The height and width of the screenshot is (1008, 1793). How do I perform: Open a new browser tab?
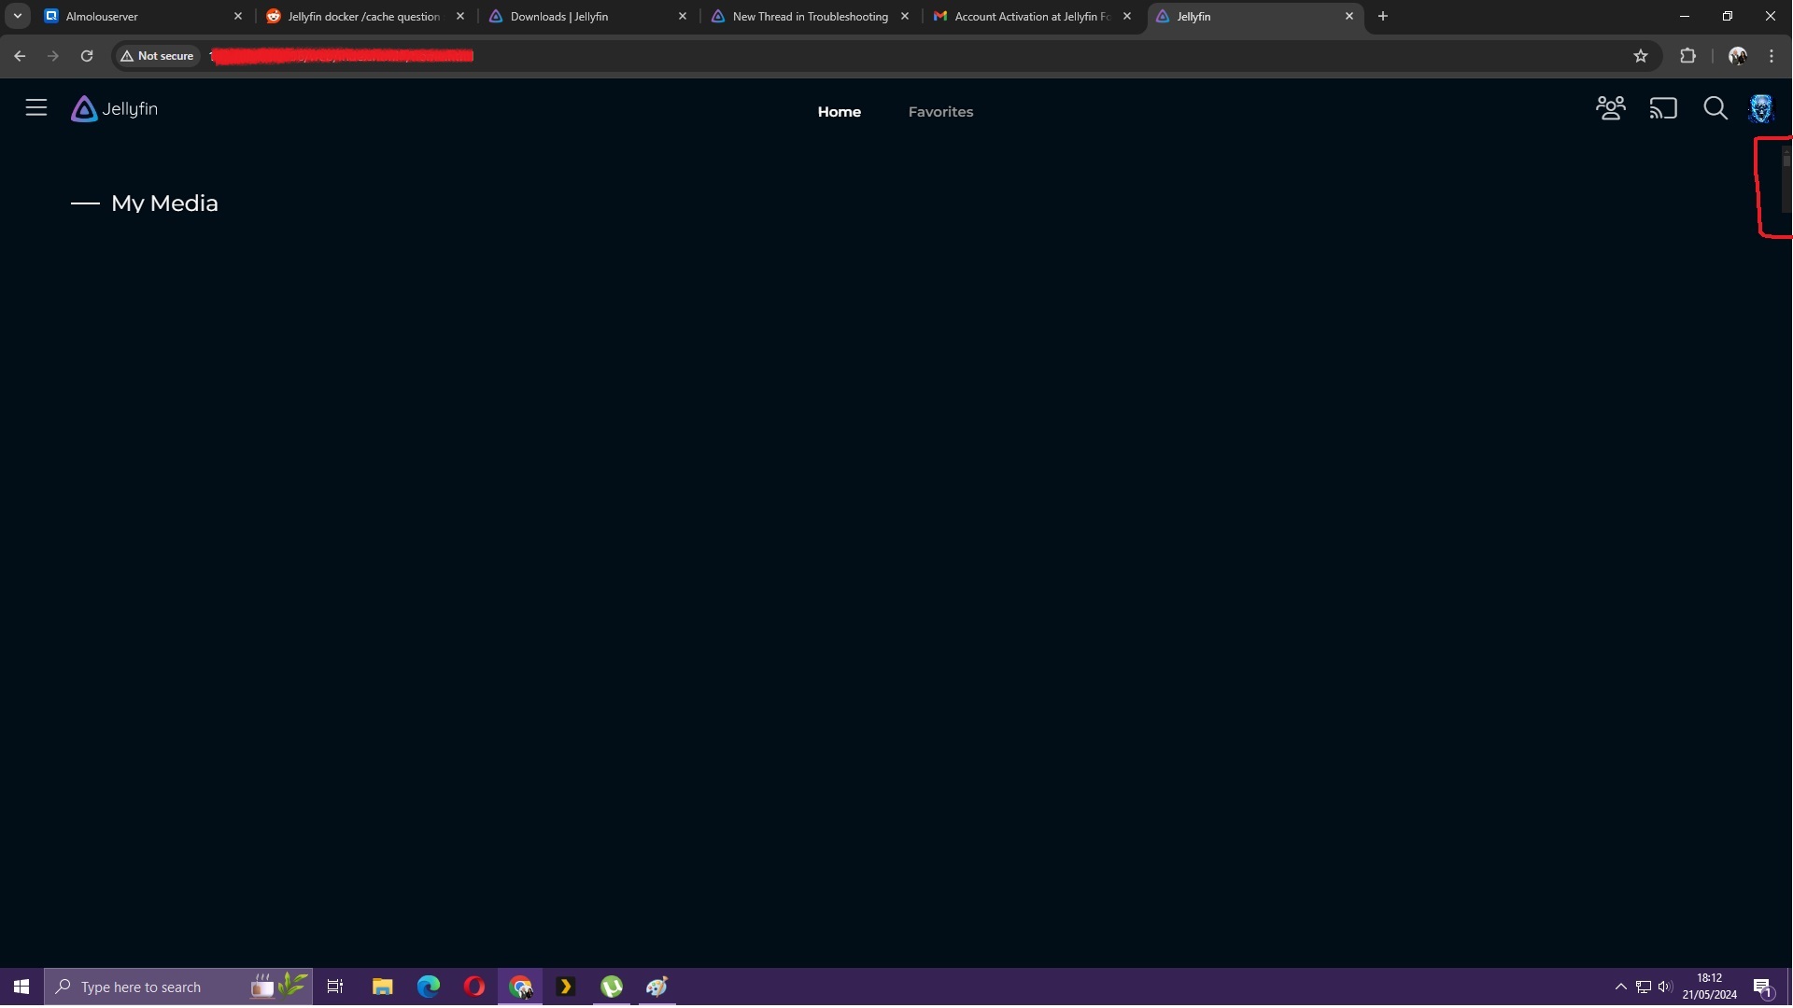coord(1383,16)
